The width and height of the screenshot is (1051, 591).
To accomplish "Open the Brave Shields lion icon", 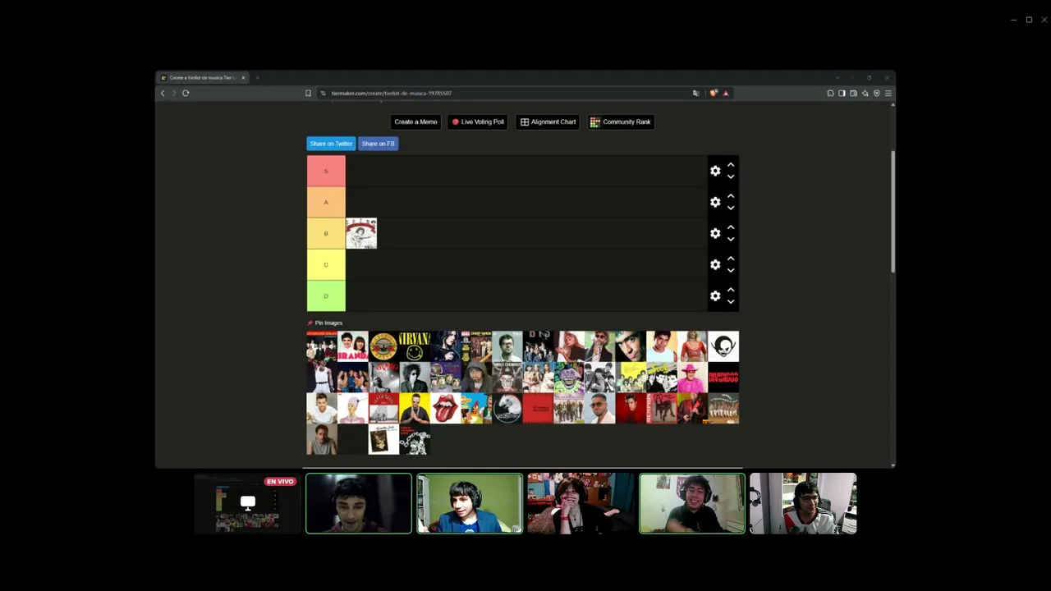I will [x=713, y=93].
